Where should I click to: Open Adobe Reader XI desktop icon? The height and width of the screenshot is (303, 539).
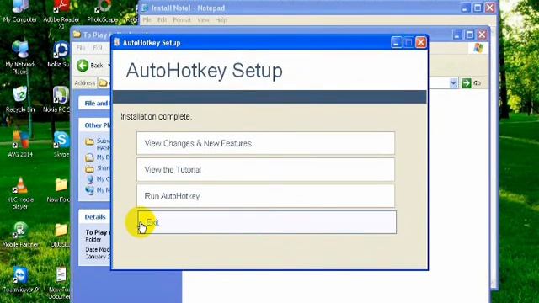(x=61, y=13)
